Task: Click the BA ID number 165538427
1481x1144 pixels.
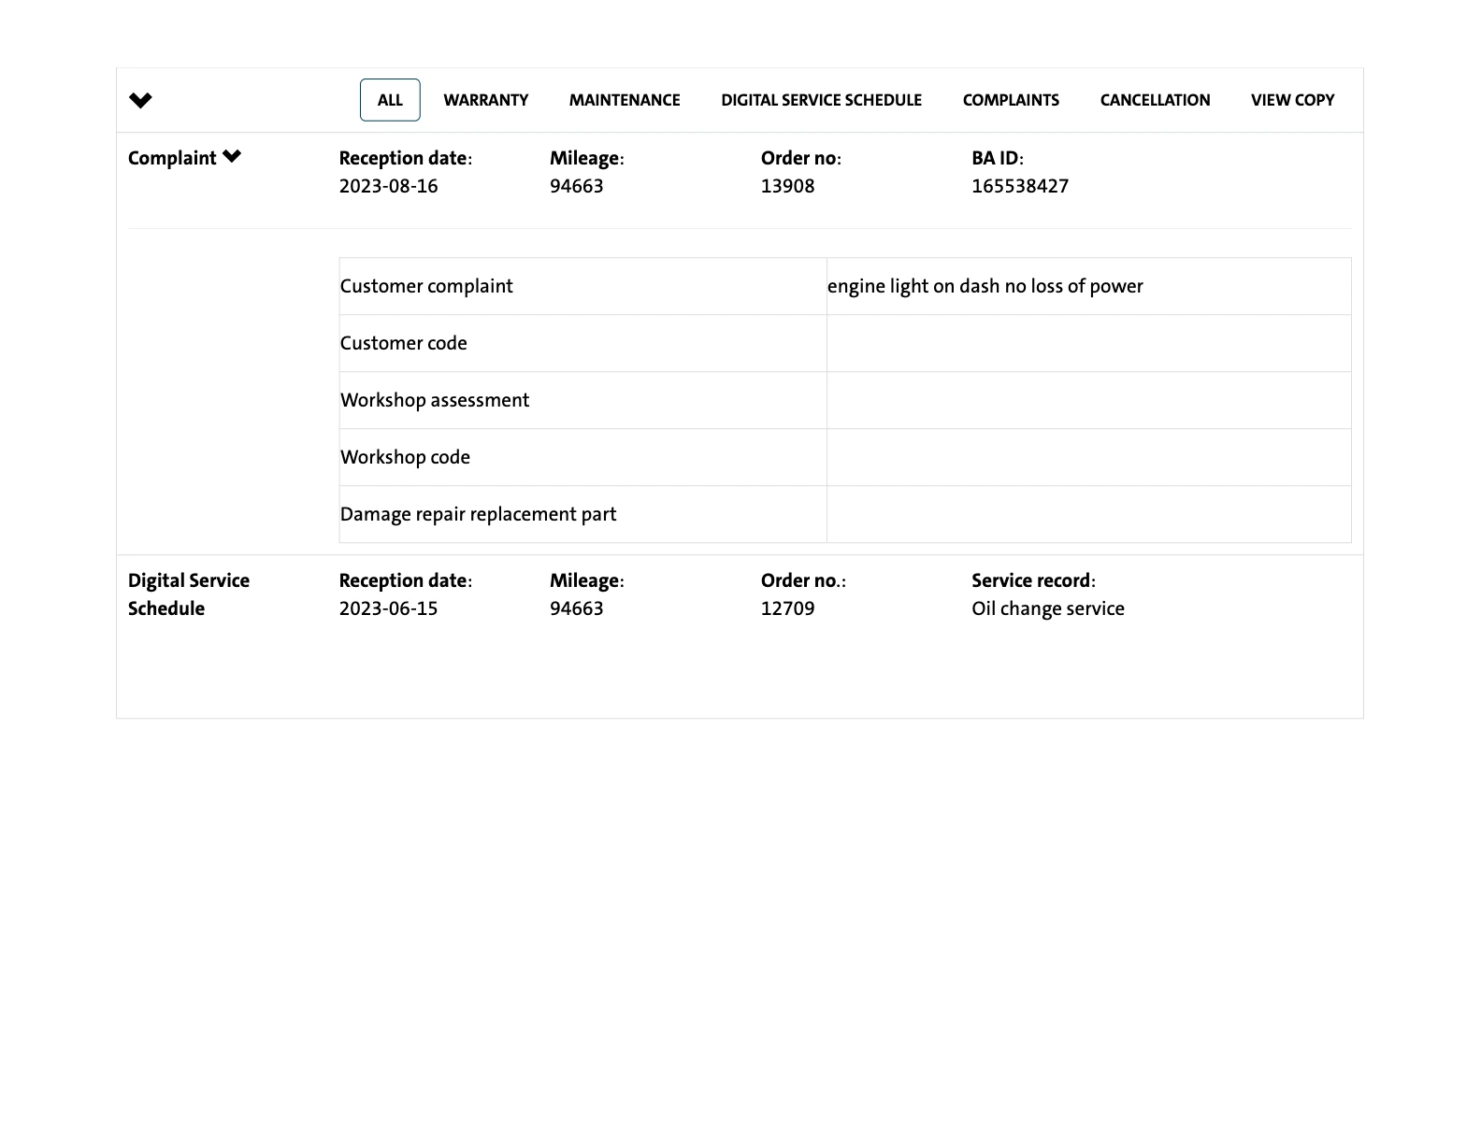Action: click(1019, 186)
